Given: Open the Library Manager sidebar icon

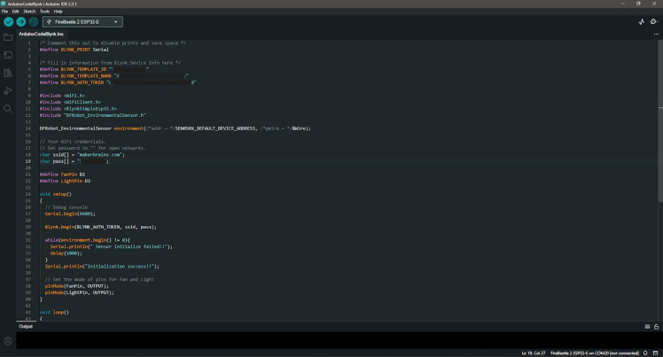Looking at the screenshot, I should (8, 73).
